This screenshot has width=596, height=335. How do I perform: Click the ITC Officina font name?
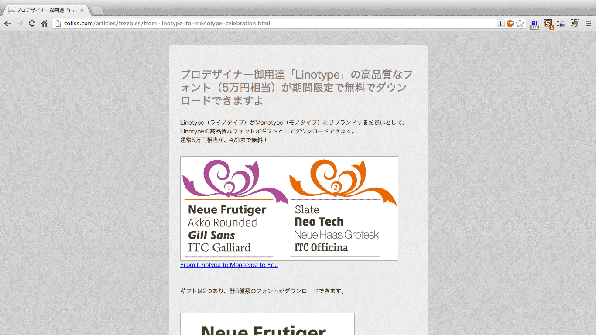(x=321, y=247)
